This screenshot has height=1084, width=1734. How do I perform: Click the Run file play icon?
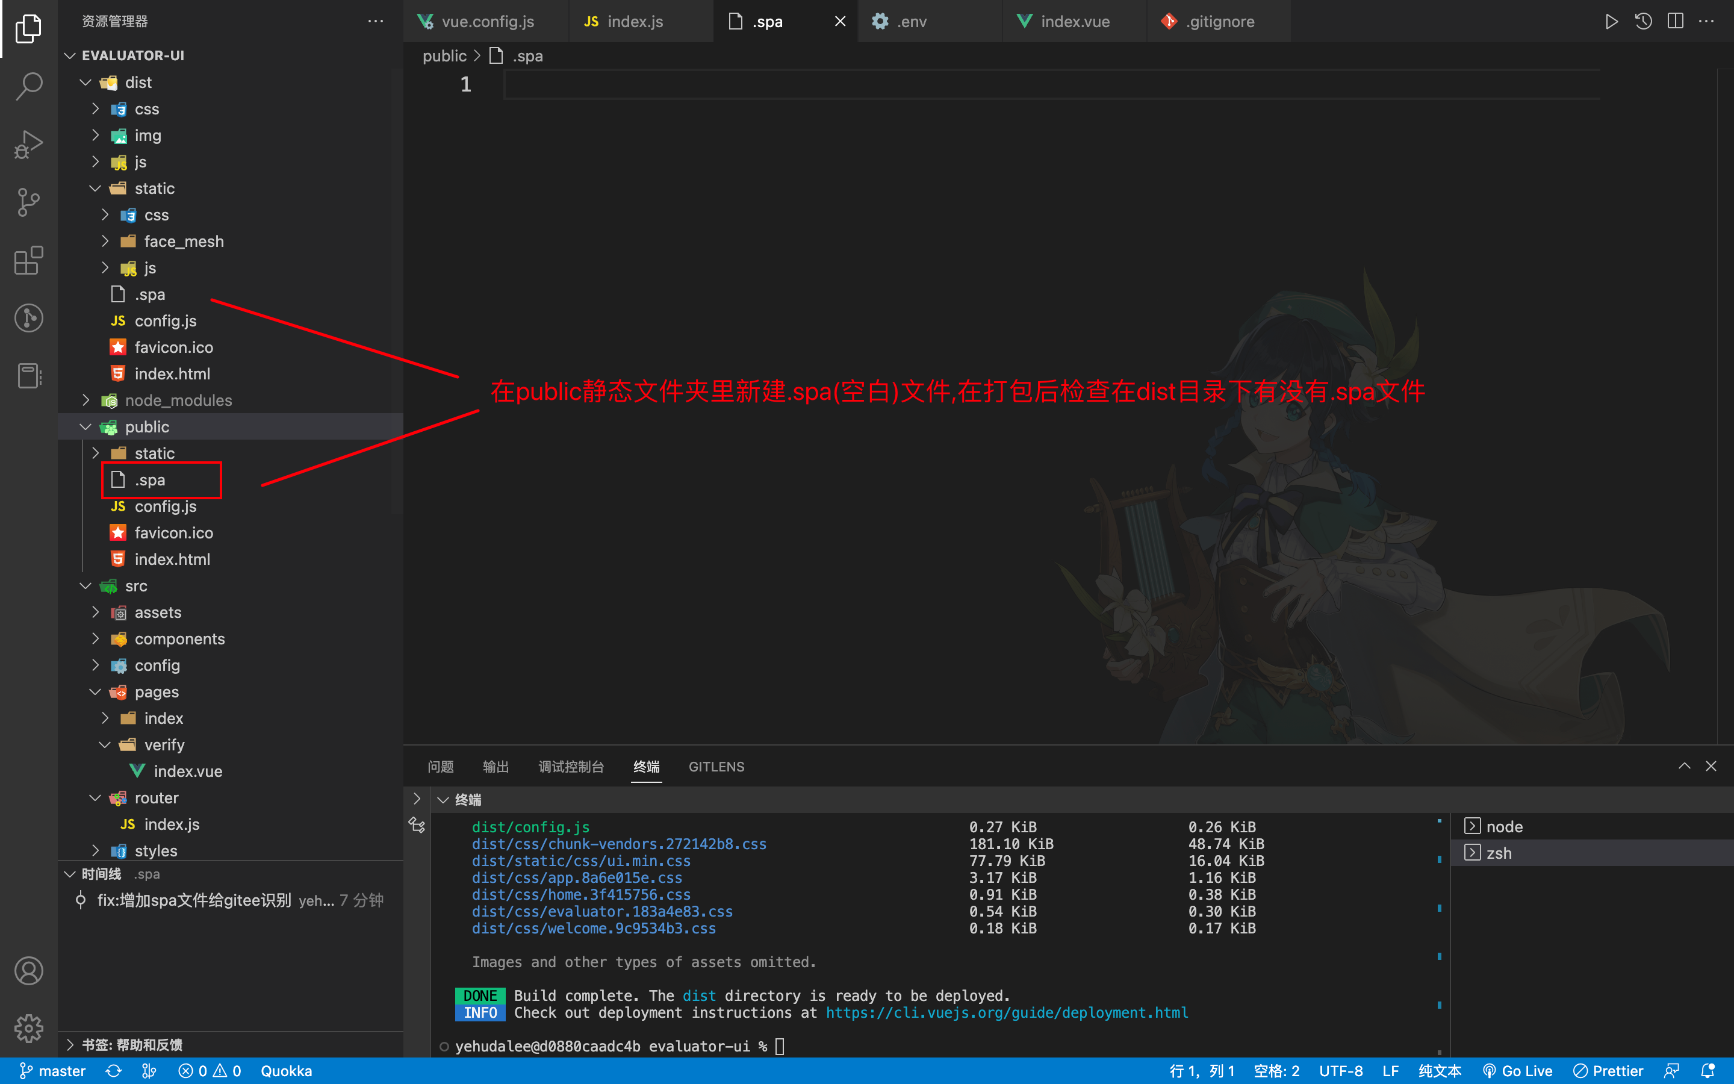coord(1611,21)
